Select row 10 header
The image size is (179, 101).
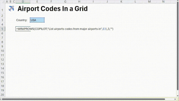[x=2, y=51]
